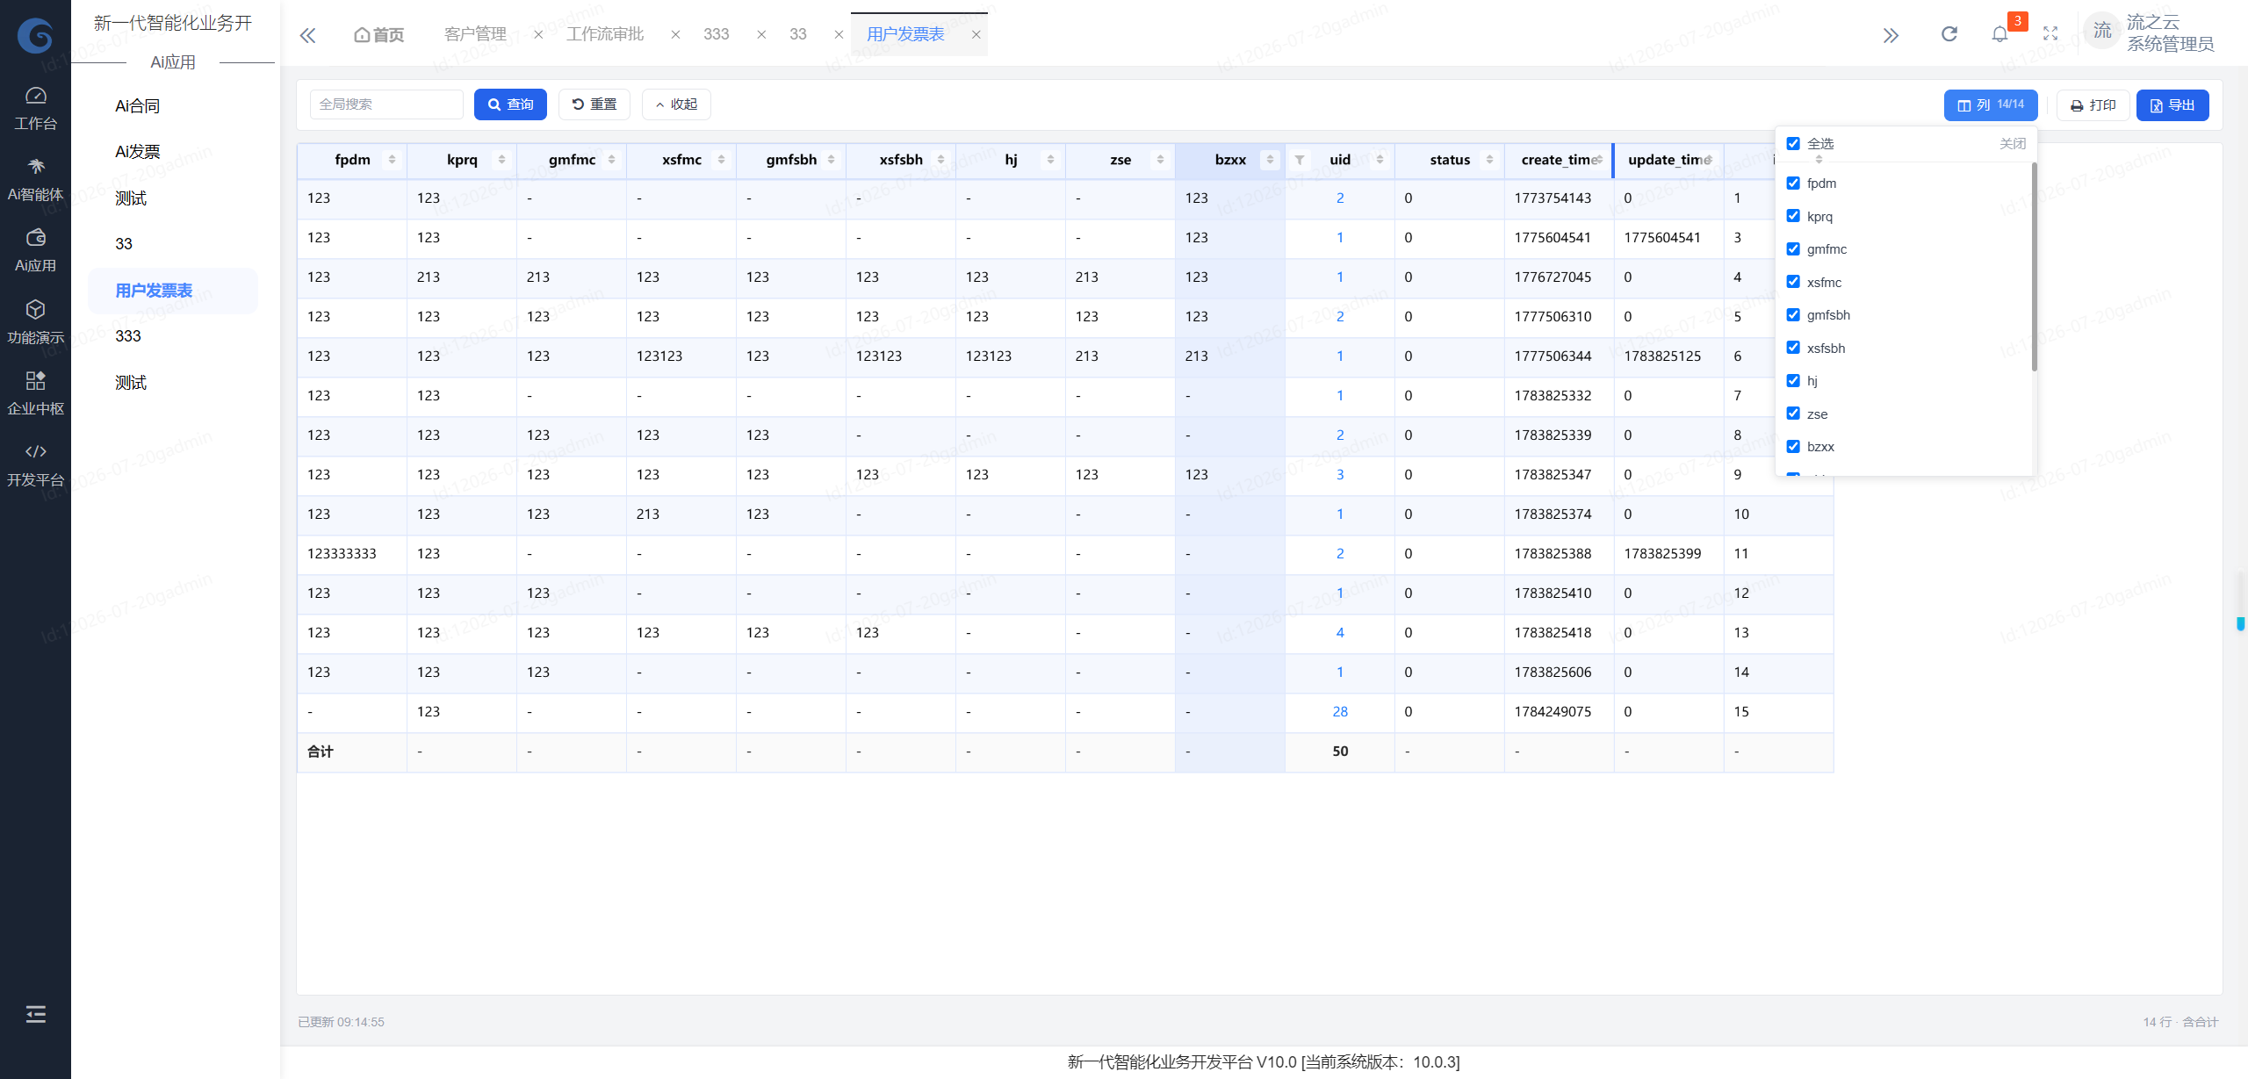
Task: Uncheck the fpdm column checkbox
Action: [x=1793, y=183]
